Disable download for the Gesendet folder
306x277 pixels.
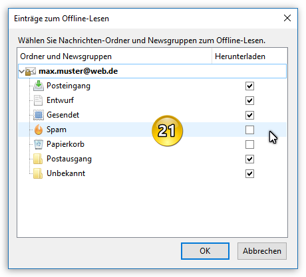click(x=249, y=115)
